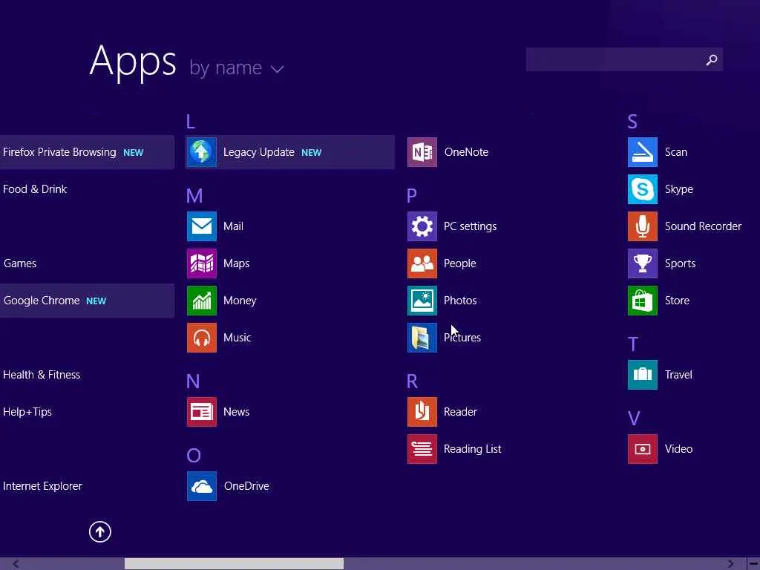Open the Skype icon

(643, 189)
